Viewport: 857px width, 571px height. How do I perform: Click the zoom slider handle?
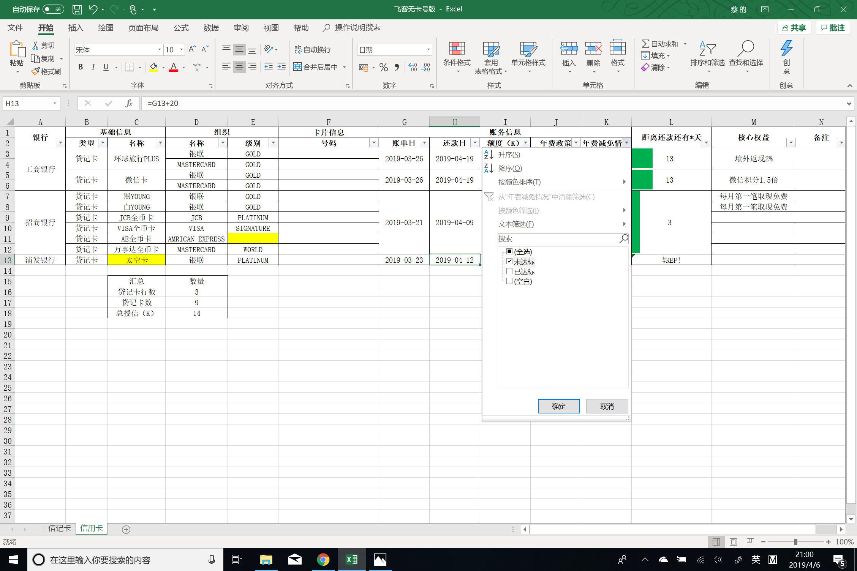tap(795, 542)
